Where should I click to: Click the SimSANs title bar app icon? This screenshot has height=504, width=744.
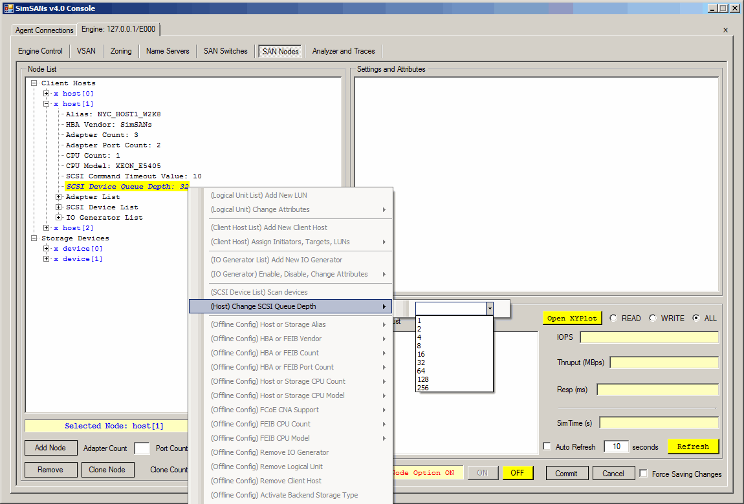coord(8,8)
